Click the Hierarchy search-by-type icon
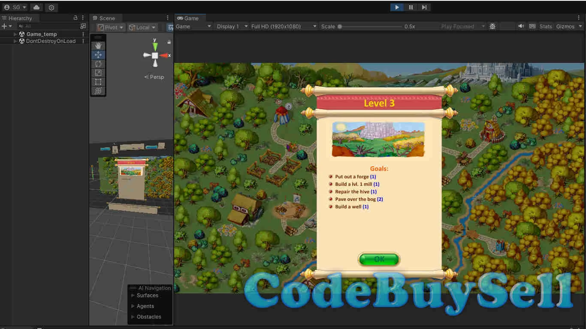This screenshot has height=329, width=586. pyautogui.click(x=83, y=26)
